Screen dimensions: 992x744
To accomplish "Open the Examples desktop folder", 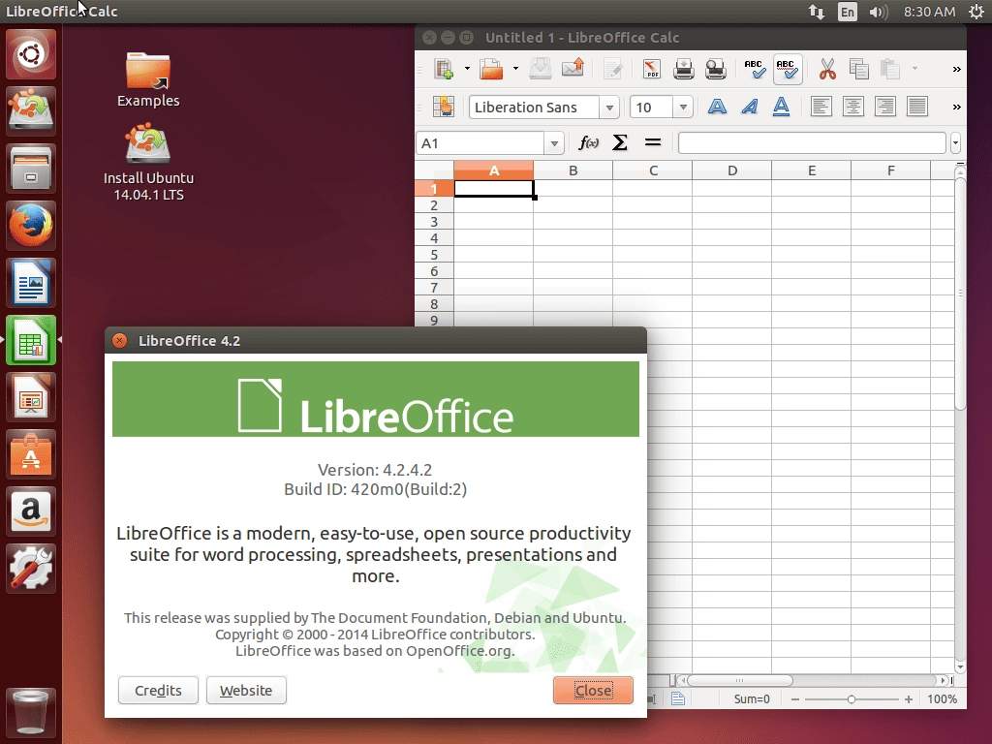I will point(148,79).
